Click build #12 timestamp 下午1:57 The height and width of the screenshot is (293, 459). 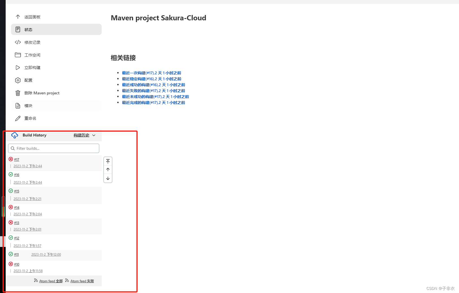tap(27, 246)
